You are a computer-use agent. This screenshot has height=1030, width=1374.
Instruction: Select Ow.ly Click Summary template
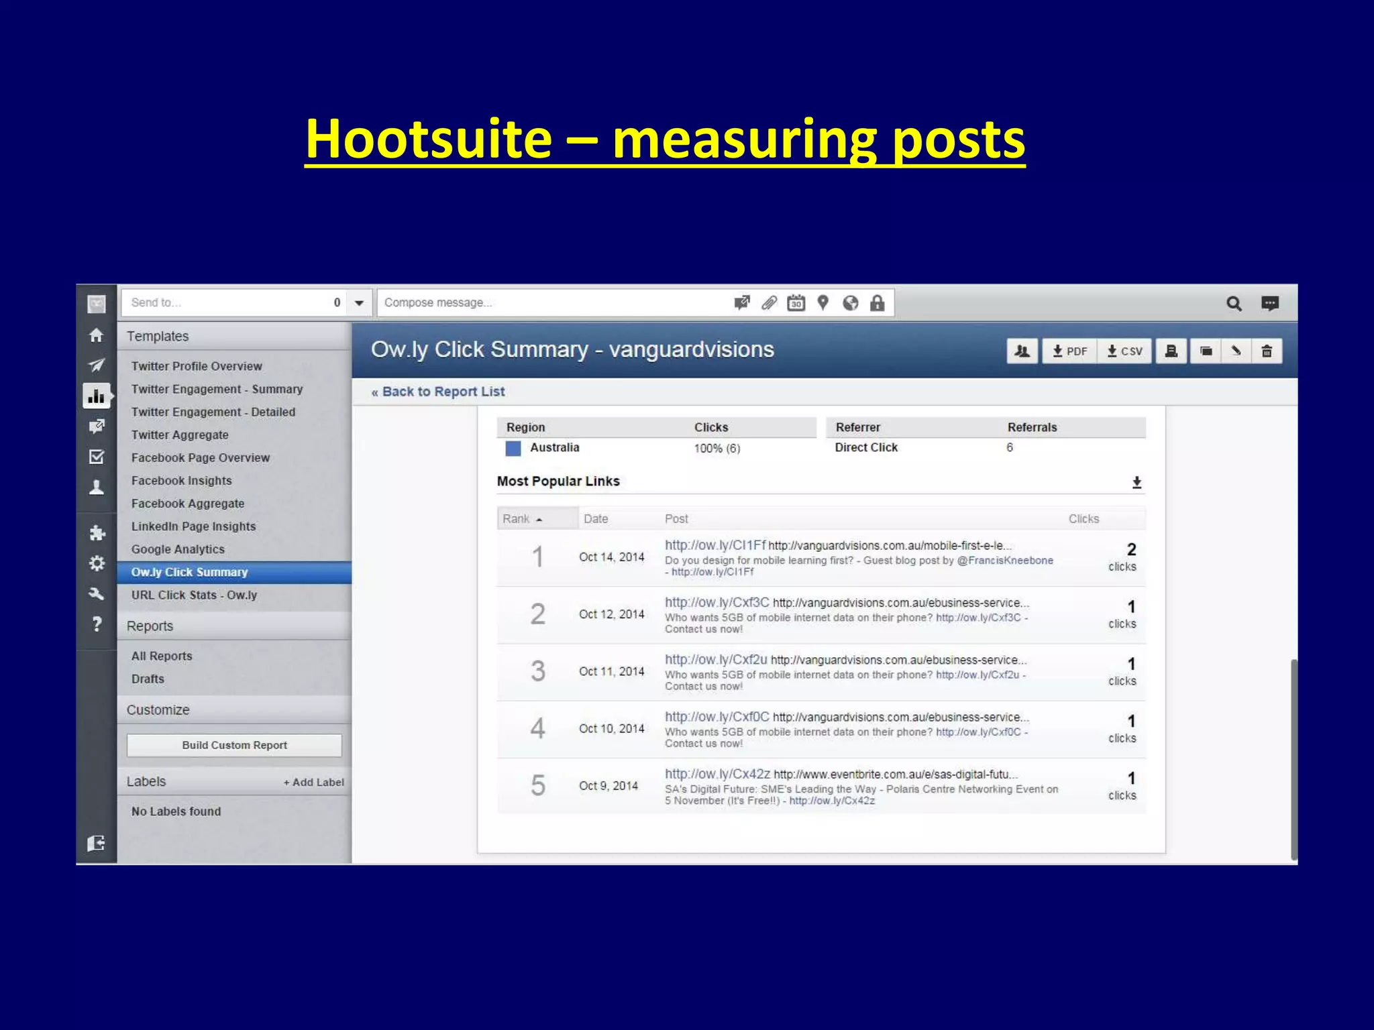pos(234,572)
